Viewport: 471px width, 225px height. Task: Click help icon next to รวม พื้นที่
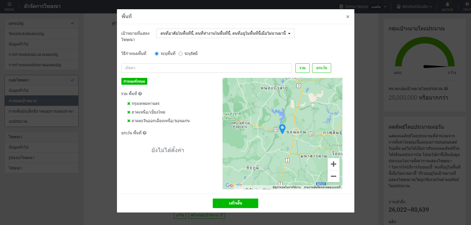tap(140, 94)
